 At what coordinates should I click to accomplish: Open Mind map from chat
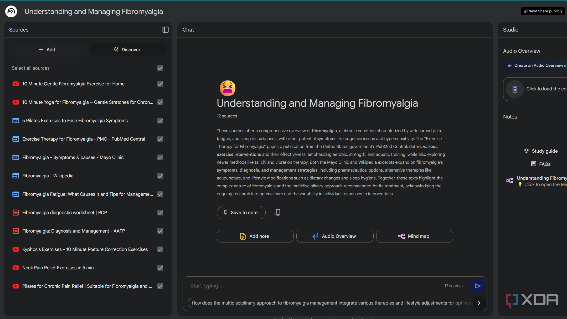click(414, 236)
